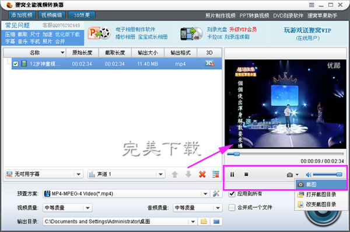This screenshot has width=350, height=232.
Task: Open the 常见问题 link
Action: click(17, 26)
